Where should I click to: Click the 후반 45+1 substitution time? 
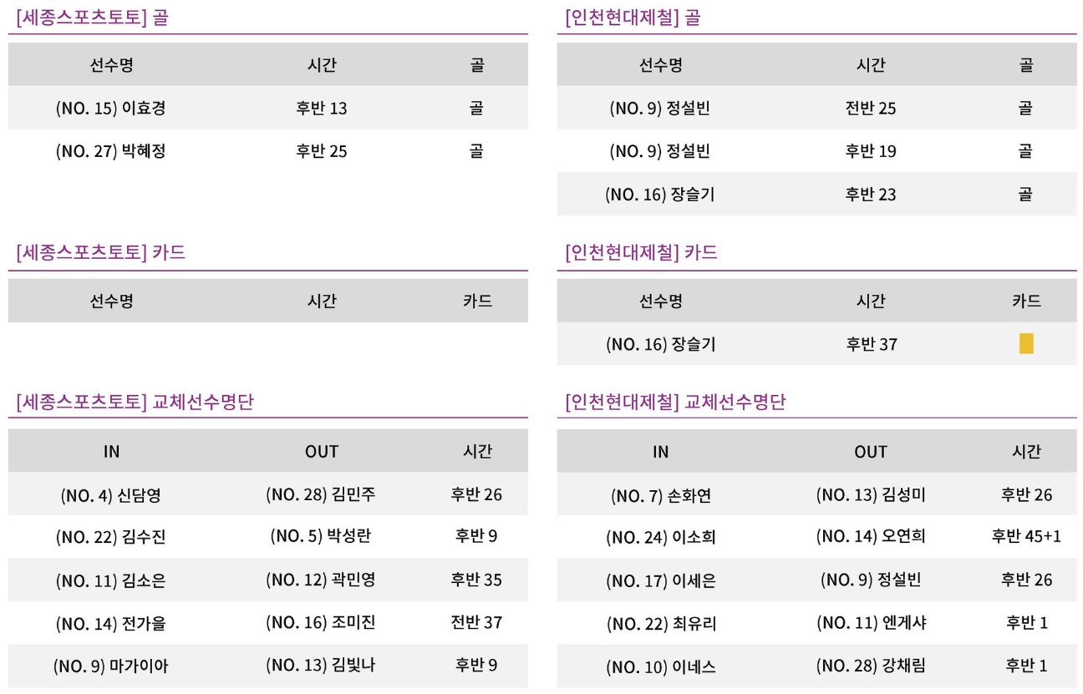(1025, 537)
